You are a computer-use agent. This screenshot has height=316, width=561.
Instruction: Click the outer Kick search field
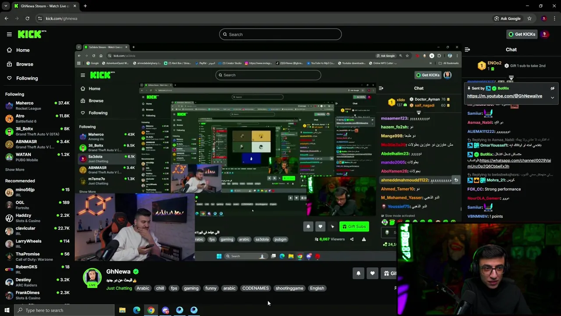pos(280,34)
